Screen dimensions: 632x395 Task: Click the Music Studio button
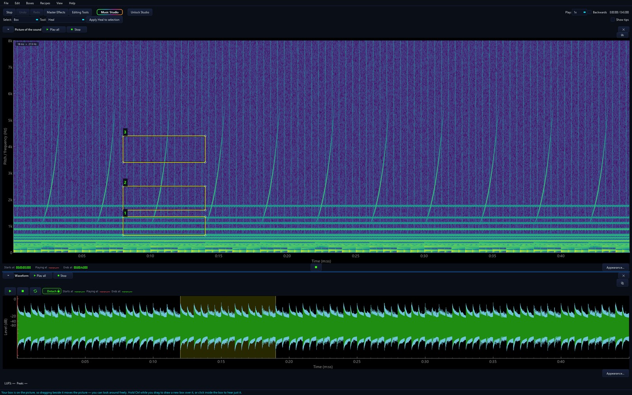110,12
